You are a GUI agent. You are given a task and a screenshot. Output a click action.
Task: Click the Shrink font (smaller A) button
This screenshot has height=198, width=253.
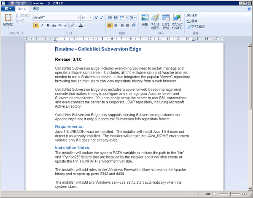click(x=101, y=18)
